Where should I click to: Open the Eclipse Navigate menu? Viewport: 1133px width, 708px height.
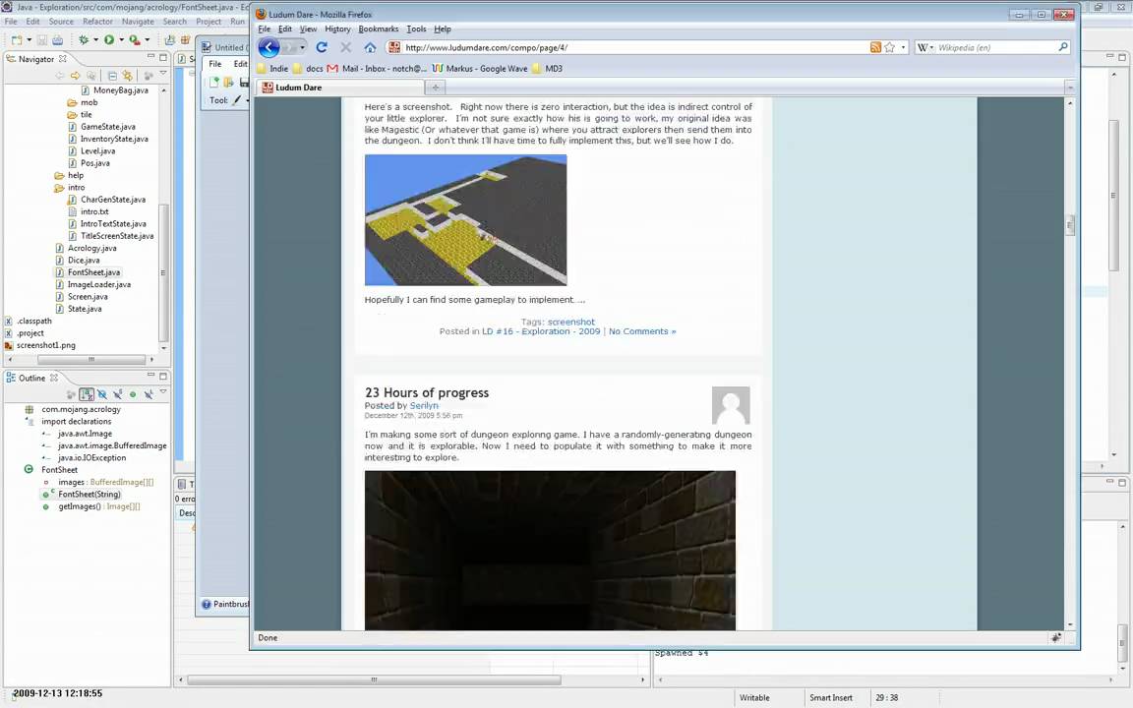138,22
